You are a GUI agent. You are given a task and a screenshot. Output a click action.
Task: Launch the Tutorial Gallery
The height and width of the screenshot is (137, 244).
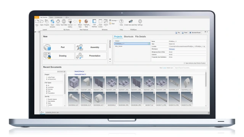point(70,21)
